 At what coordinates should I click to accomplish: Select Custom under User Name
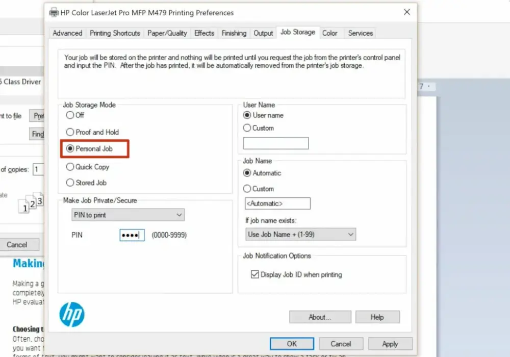click(258, 128)
